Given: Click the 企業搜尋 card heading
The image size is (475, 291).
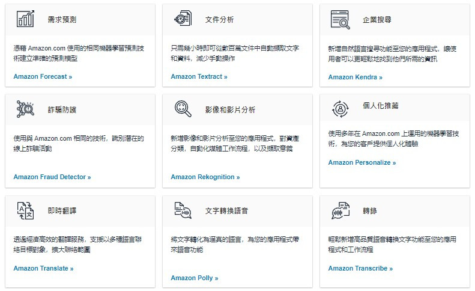Looking at the screenshot, I should point(377,20).
